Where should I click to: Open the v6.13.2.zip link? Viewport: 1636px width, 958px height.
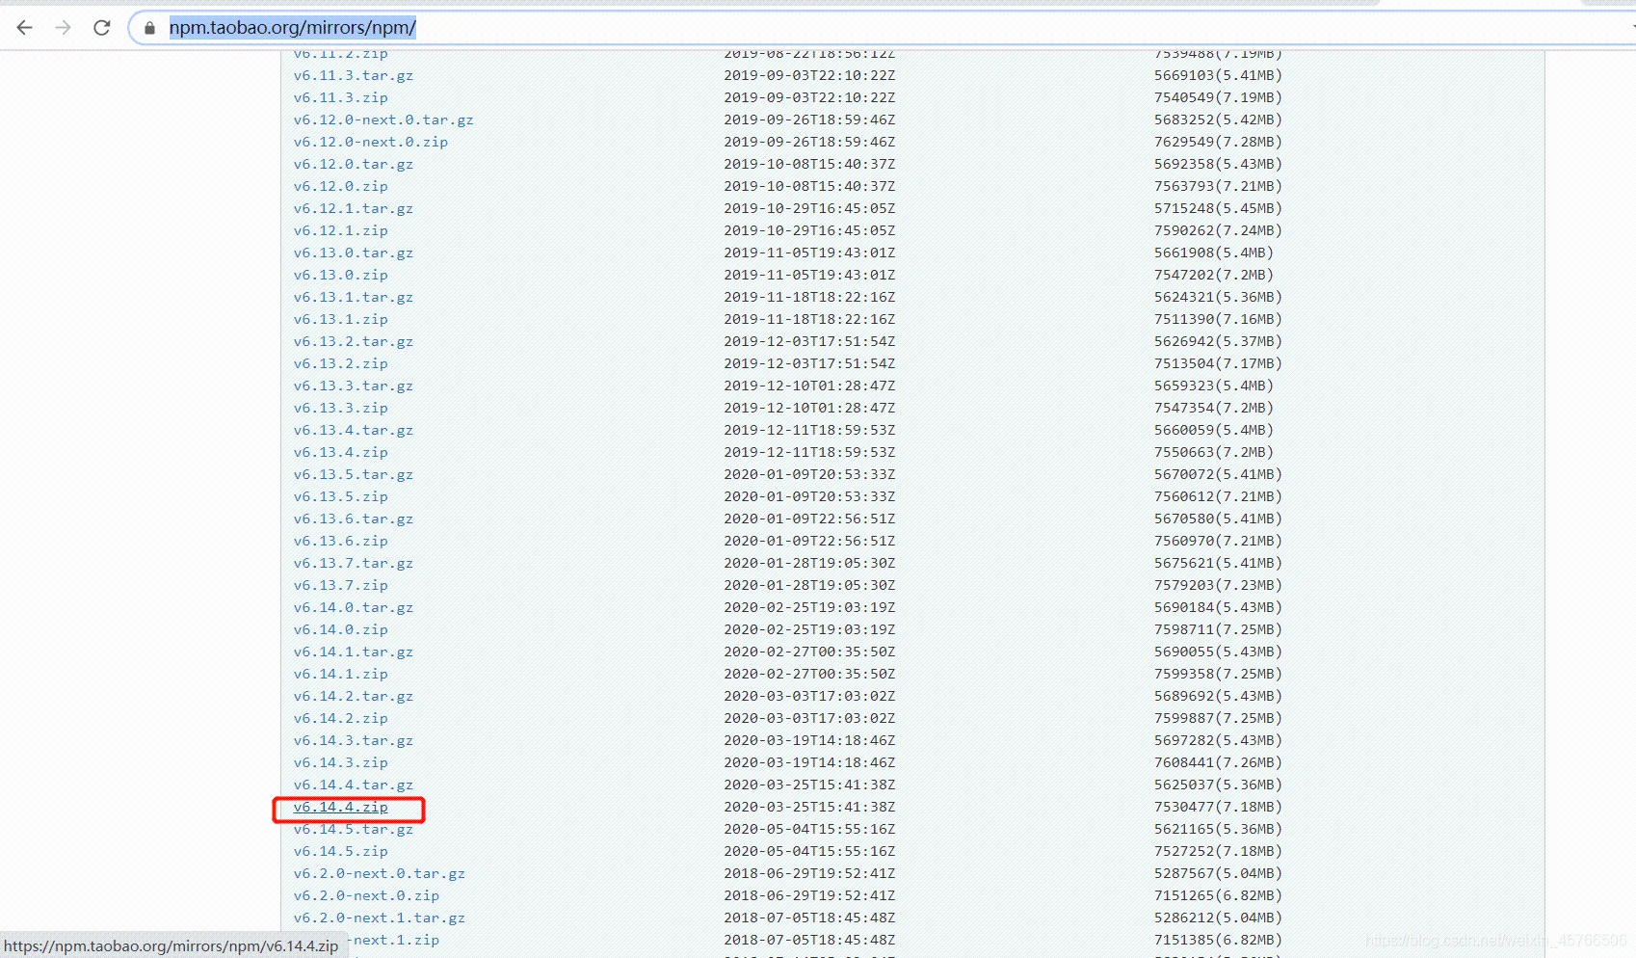tap(341, 364)
